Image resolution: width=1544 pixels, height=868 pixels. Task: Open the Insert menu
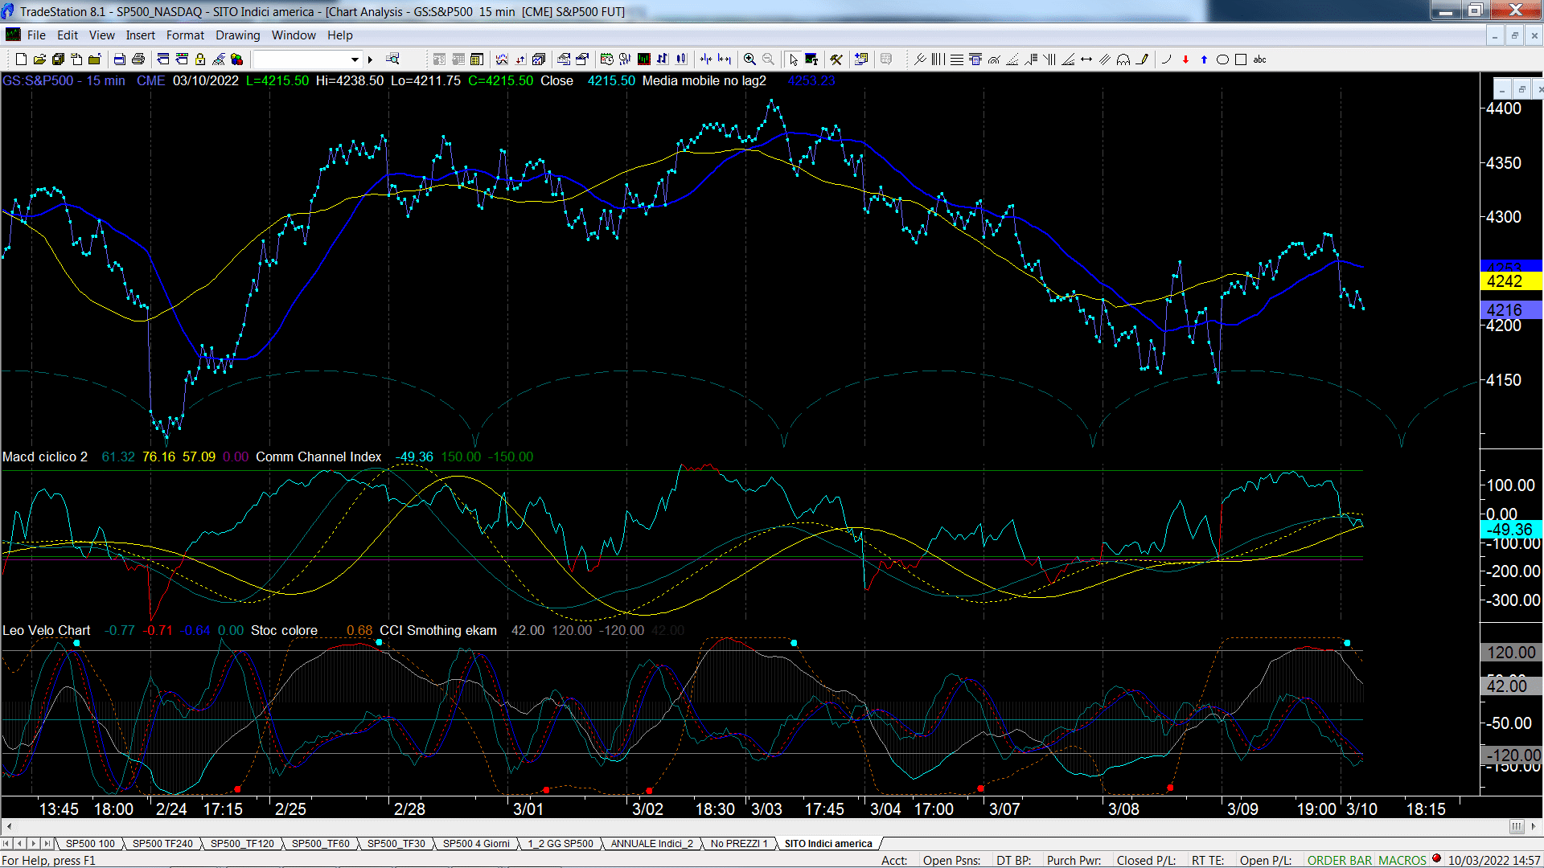(140, 35)
